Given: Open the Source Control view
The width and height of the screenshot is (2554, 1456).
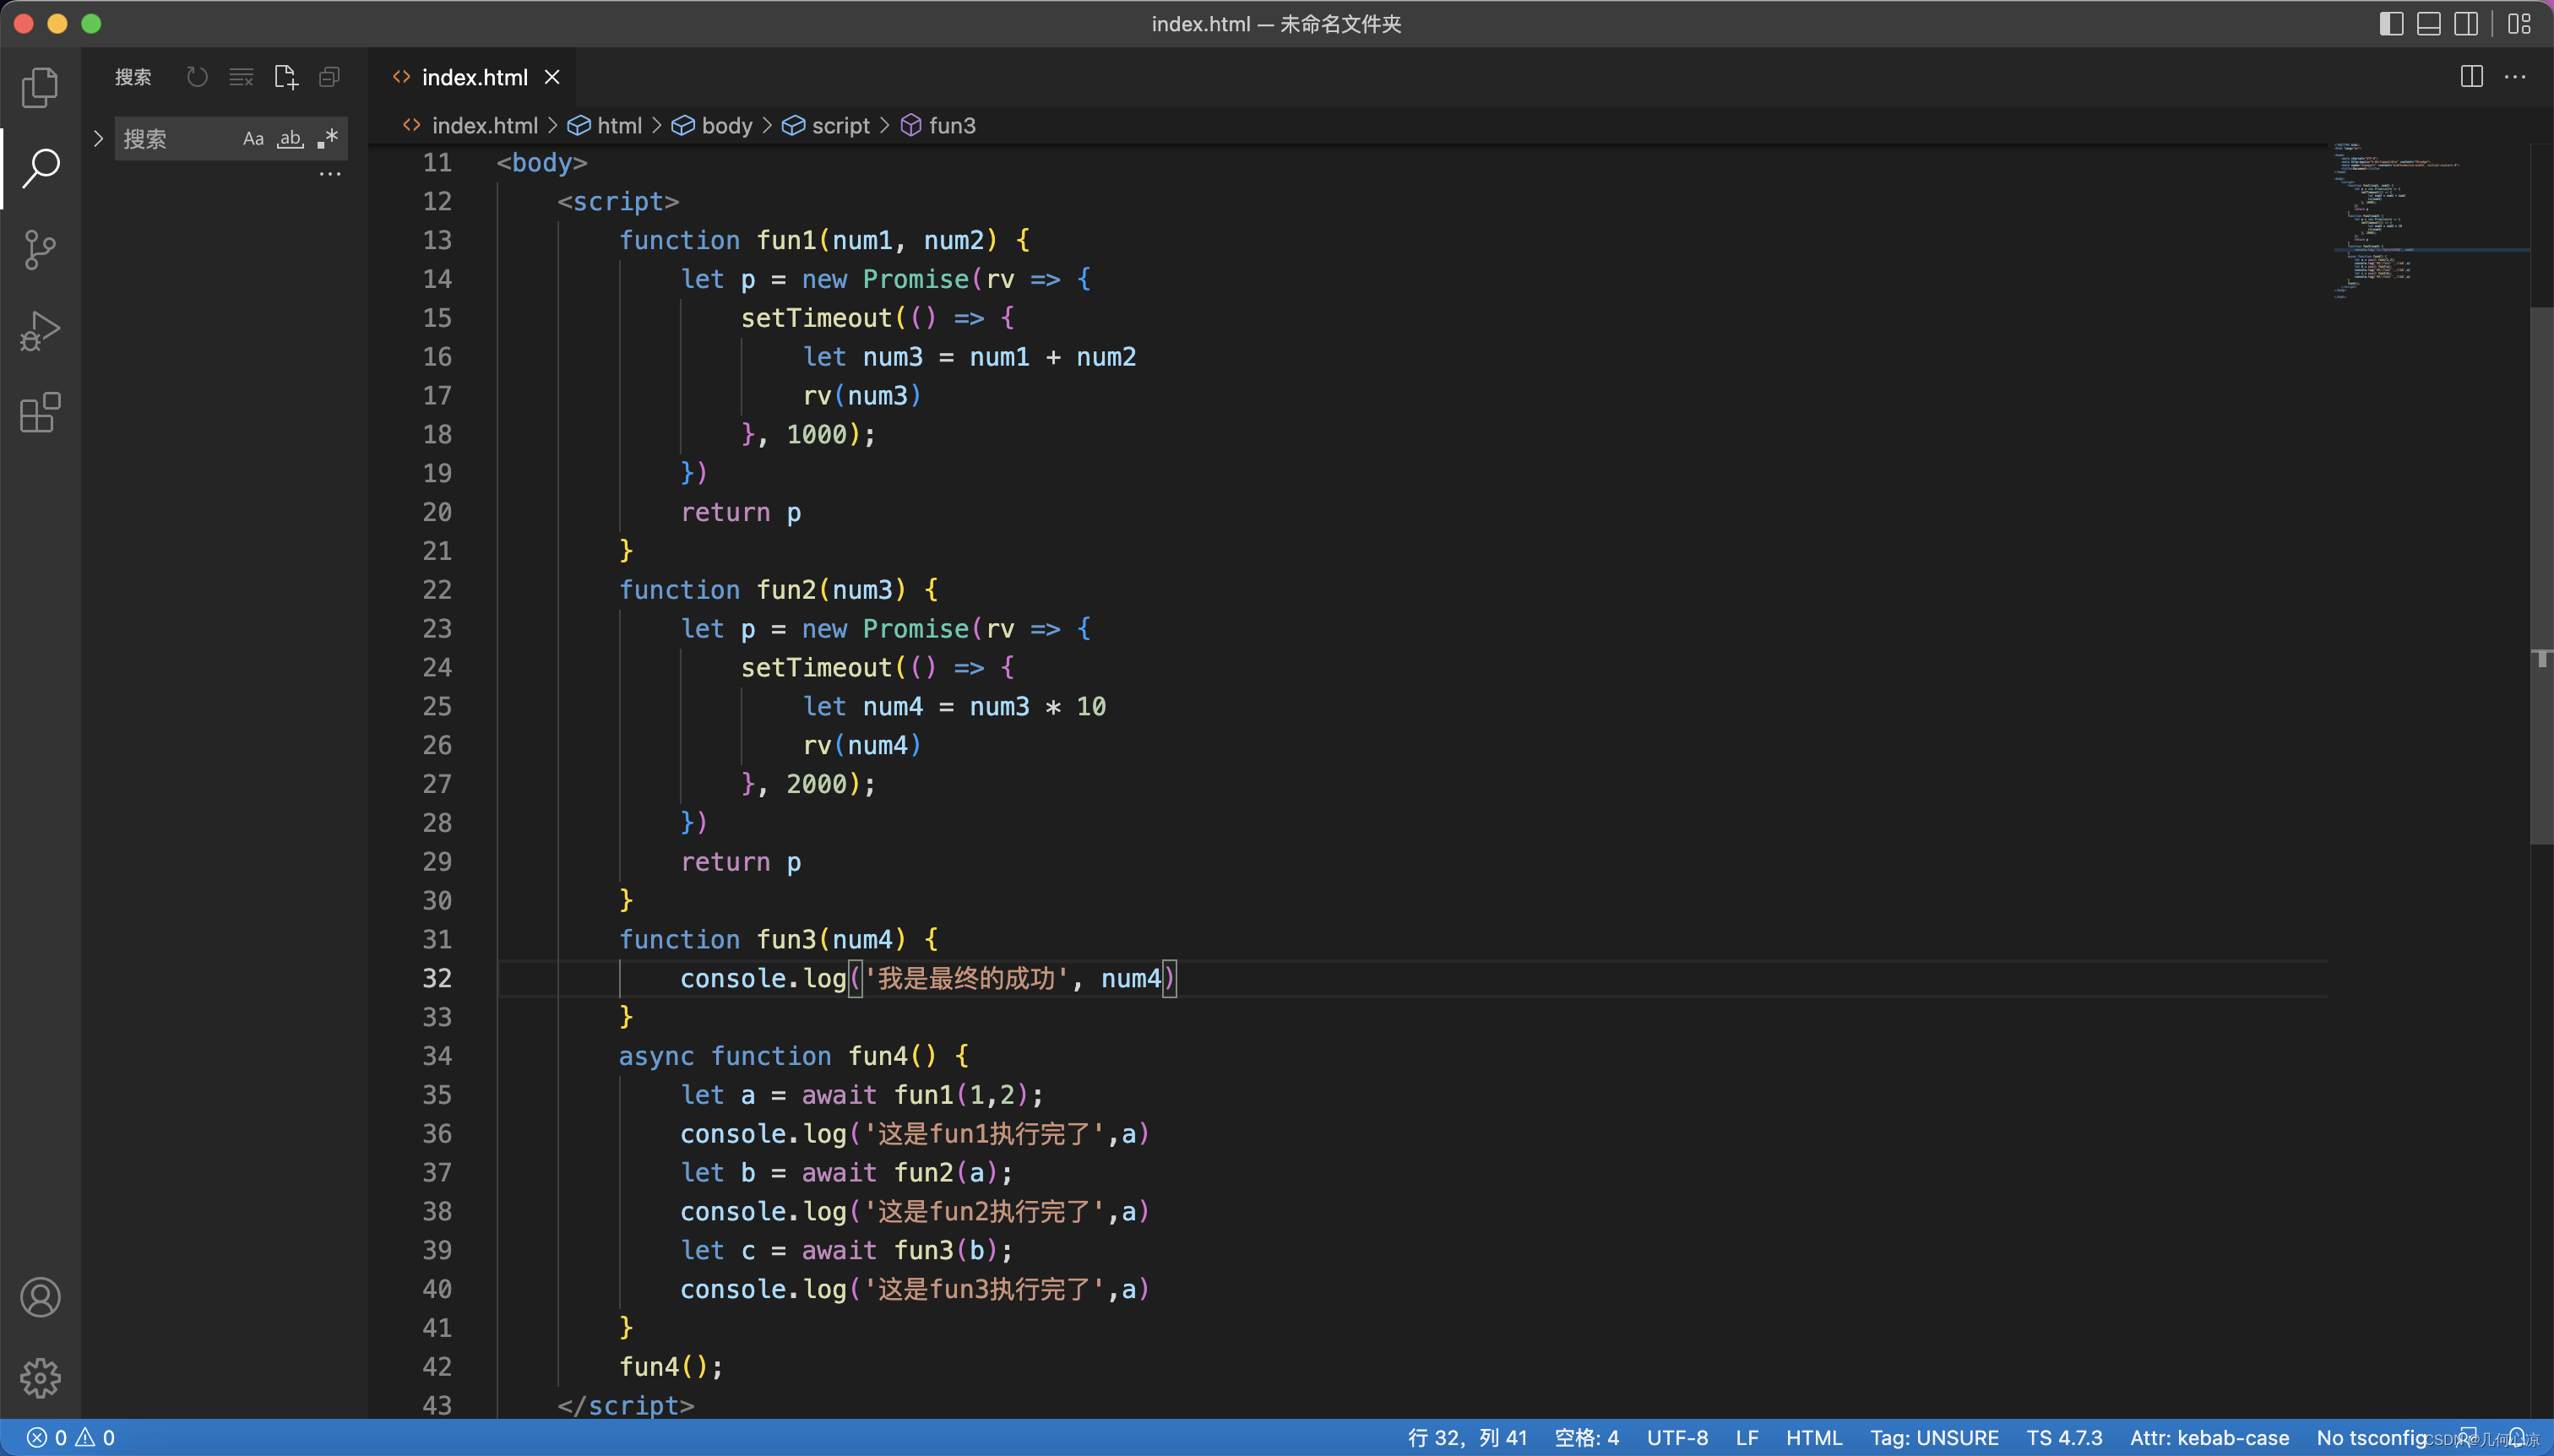Looking at the screenshot, I should pyautogui.click(x=40, y=250).
